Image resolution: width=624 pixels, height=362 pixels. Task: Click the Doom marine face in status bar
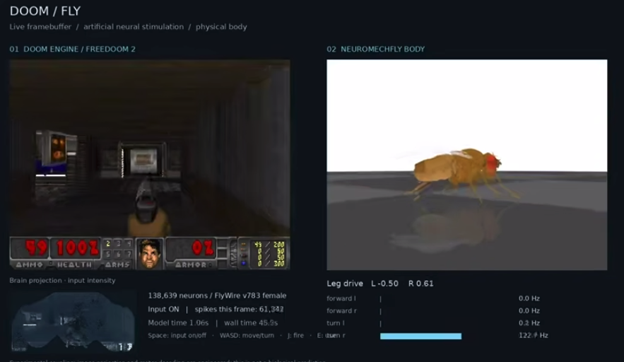click(x=150, y=253)
